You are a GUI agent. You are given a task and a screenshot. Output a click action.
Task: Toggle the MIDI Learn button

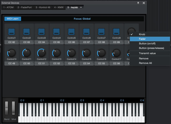[x=13, y=19]
